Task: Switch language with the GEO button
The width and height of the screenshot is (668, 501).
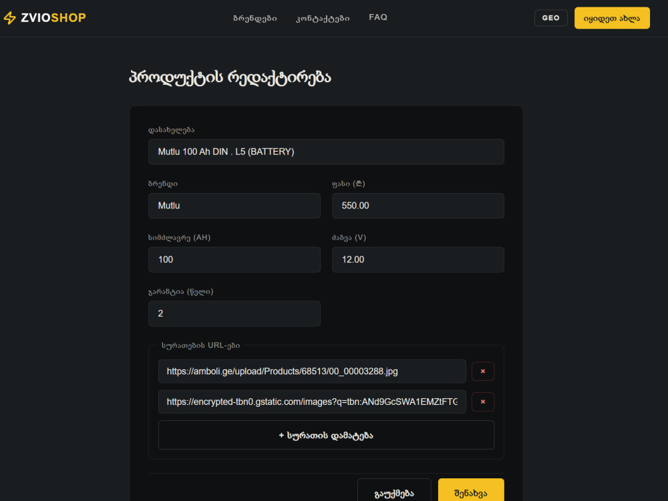Action: pos(551,18)
